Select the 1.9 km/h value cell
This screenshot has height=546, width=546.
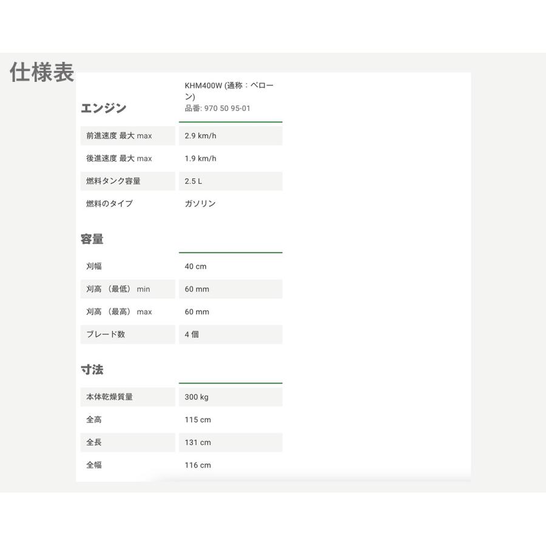[200, 158]
